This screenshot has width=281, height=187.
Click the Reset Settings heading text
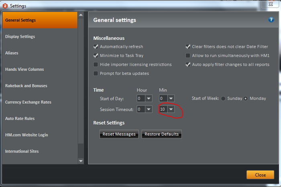[109, 123]
